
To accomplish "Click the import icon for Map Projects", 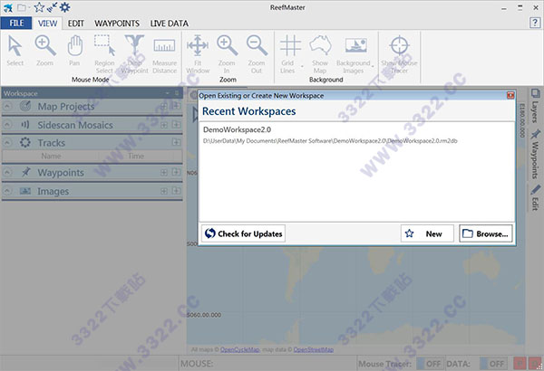I will 176,106.
